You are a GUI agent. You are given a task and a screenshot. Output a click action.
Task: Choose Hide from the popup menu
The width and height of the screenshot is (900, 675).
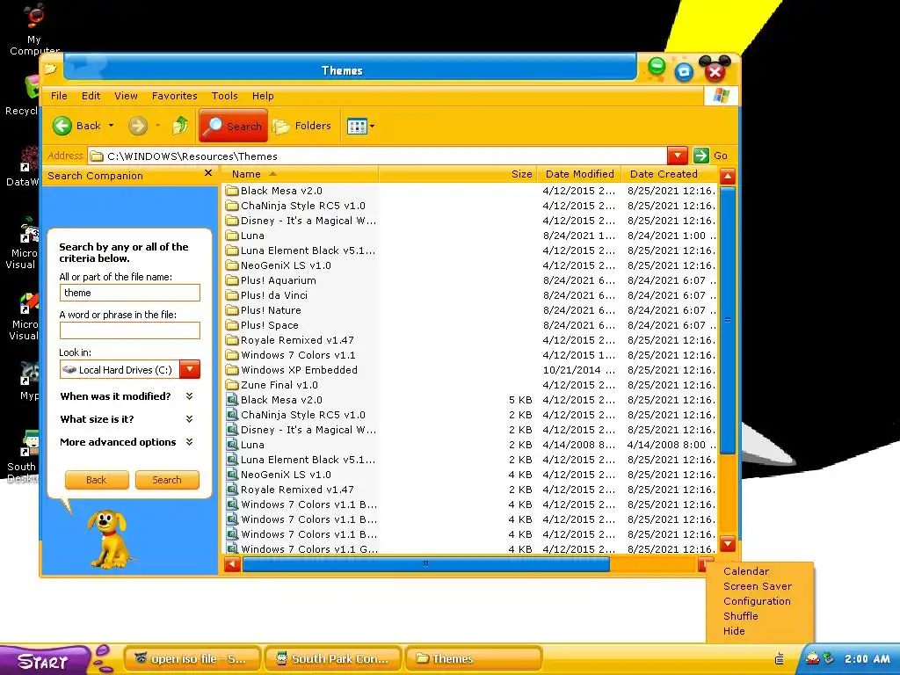[734, 631]
